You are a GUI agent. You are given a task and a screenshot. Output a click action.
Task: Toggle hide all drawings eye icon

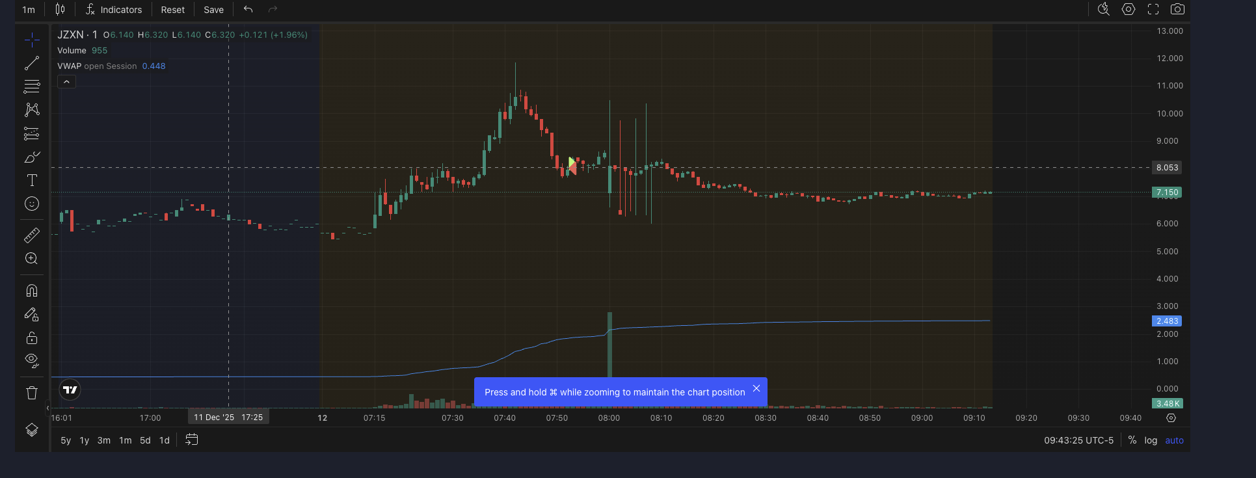tap(32, 360)
